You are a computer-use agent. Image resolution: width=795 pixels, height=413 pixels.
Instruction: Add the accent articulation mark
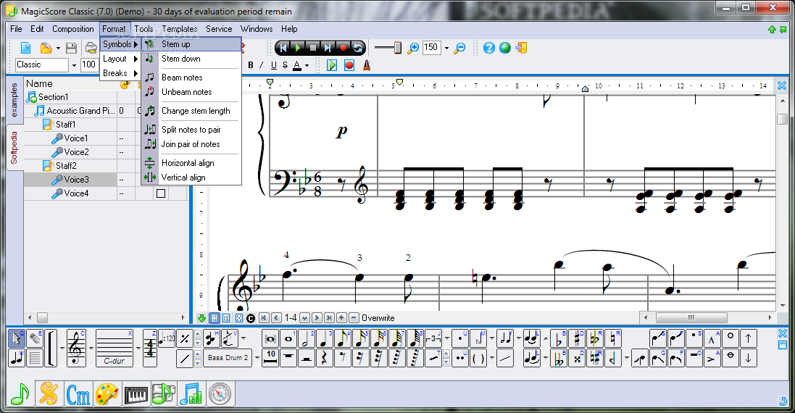(x=712, y=358)
